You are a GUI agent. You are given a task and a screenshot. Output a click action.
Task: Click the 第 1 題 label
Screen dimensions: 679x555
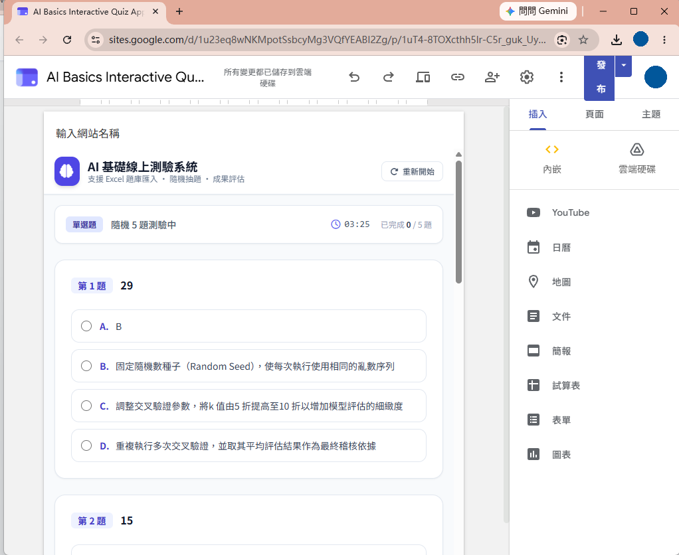[92, 286]
